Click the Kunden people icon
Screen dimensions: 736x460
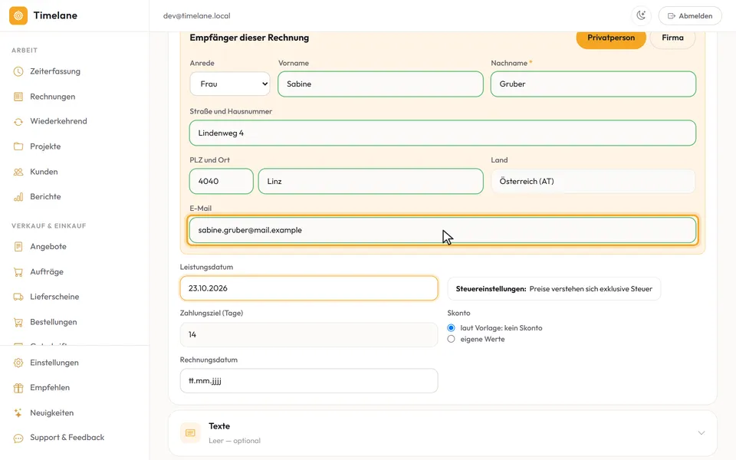tap(18, 172)
